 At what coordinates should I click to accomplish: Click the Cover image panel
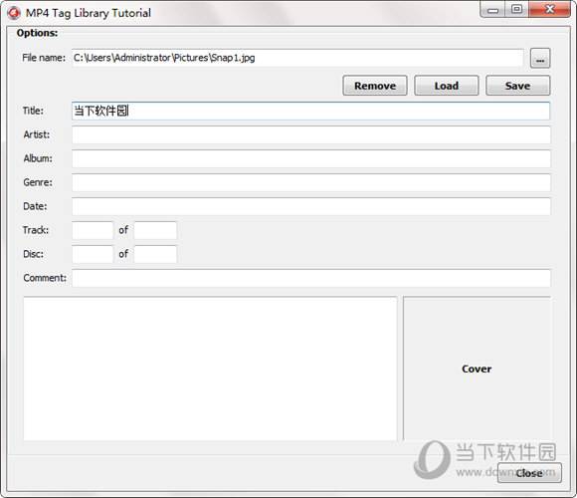point(477,369)
